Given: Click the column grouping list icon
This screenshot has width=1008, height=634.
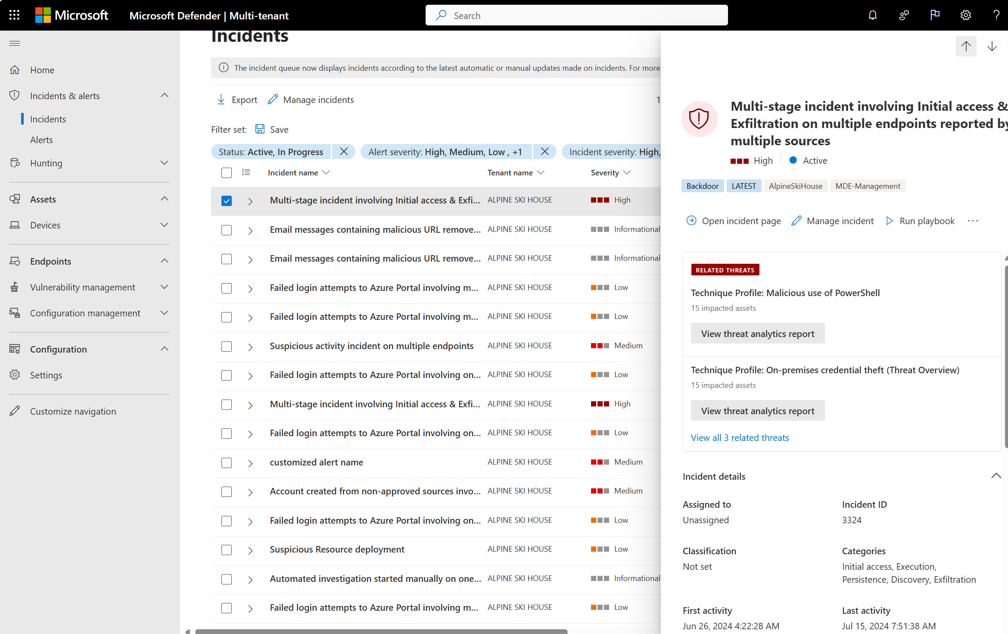Looking at the screenshot, I should [246, 172].
